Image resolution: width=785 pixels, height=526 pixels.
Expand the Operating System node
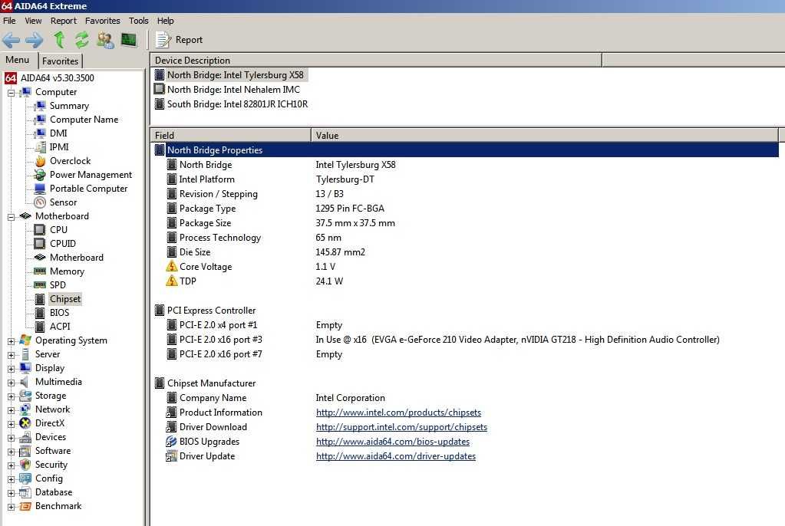tap(11, 340)
